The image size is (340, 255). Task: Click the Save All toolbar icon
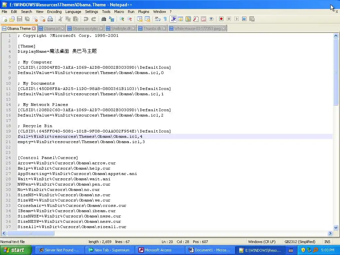point(27,19)
